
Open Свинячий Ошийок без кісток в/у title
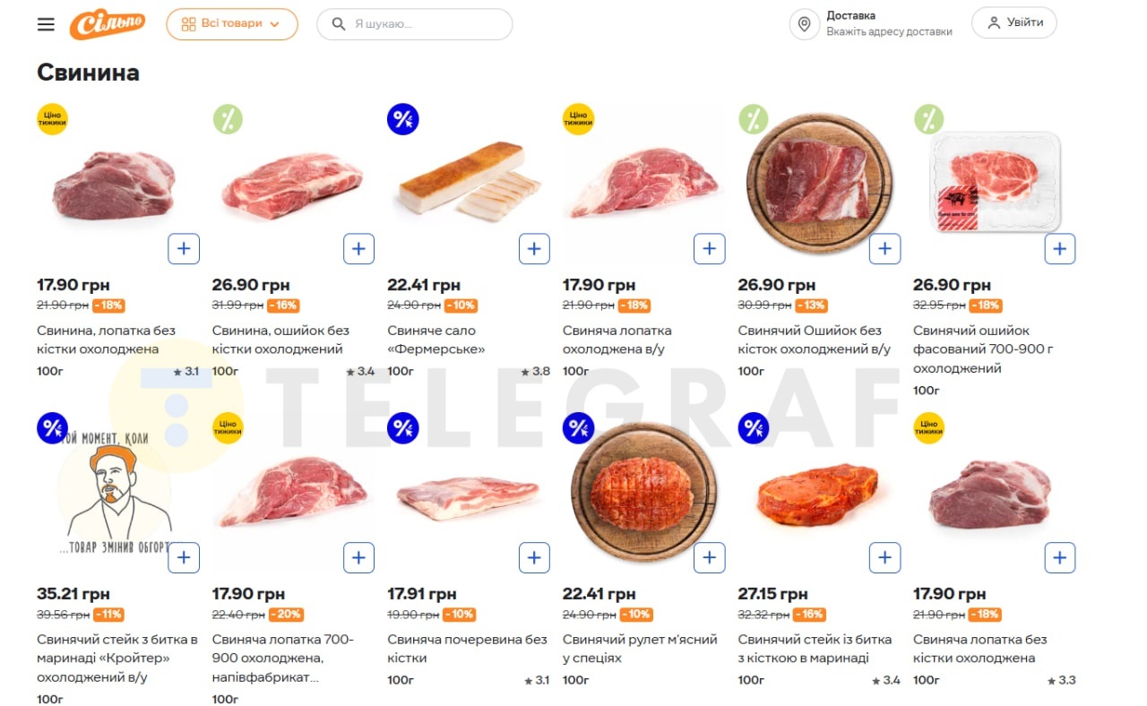(814, 340)
